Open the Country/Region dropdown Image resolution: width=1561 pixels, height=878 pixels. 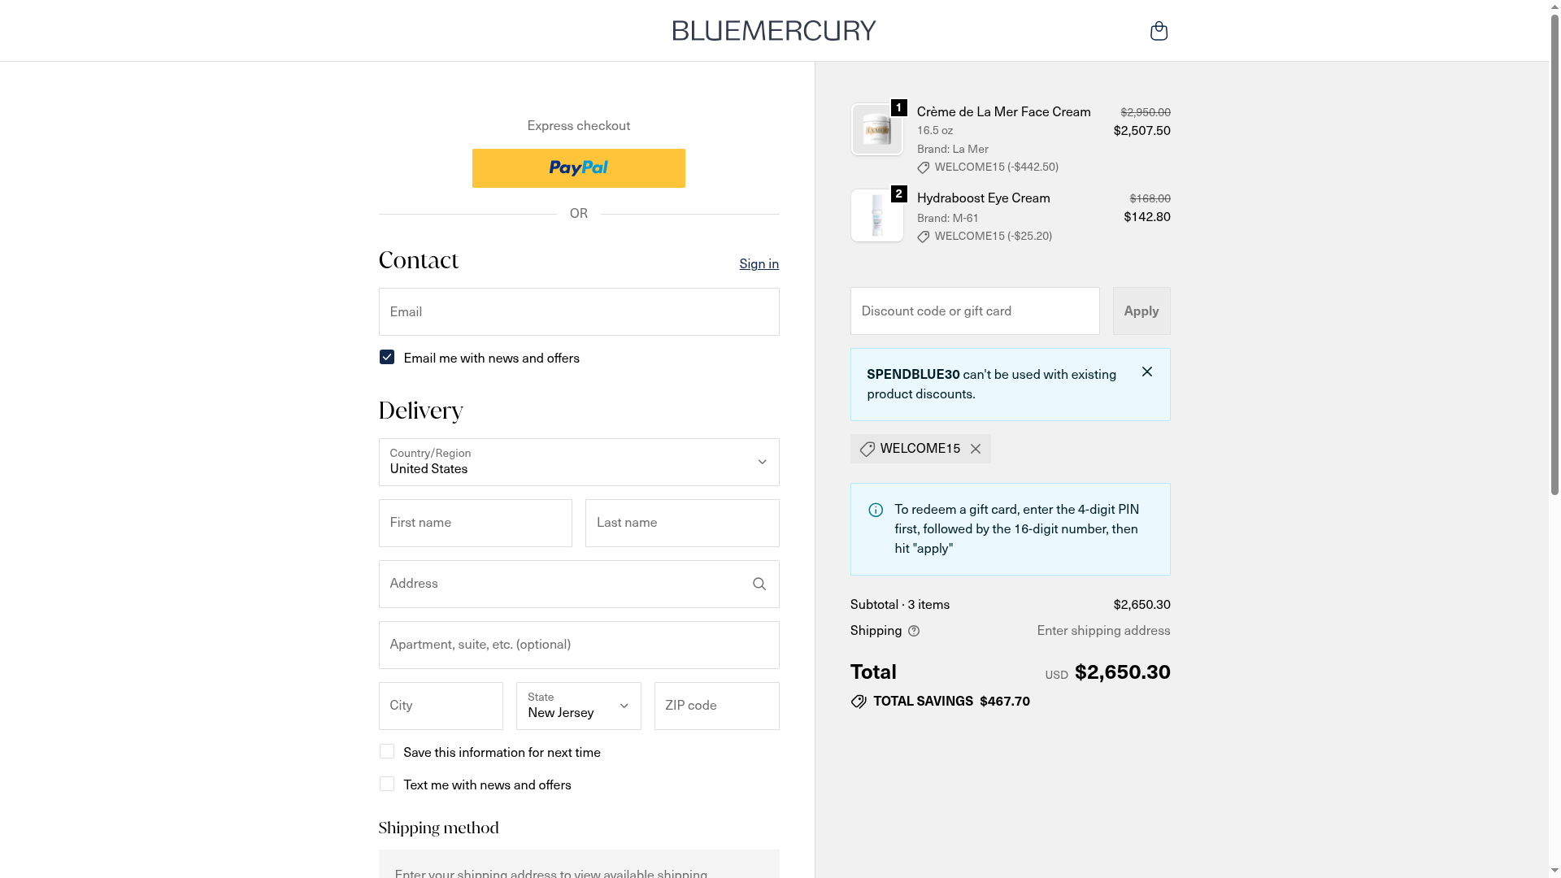(578, 462)
